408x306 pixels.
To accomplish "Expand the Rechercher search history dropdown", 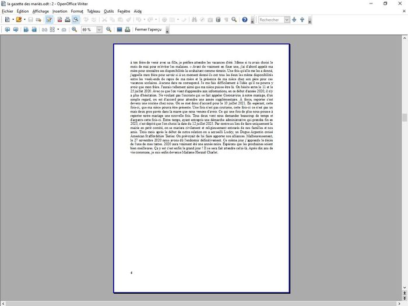I will tap(287, 20).
